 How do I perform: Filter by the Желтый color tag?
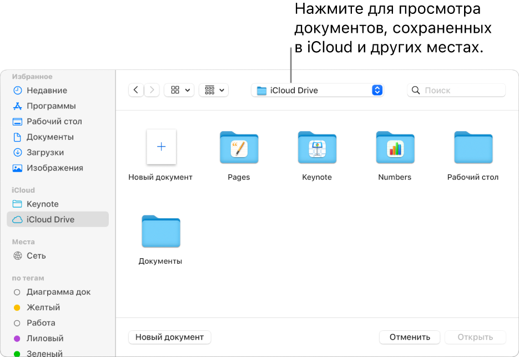tap(43, 308)
